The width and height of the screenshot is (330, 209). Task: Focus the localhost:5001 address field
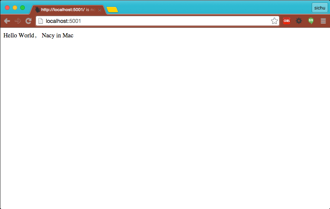click(x=157, y=21)
